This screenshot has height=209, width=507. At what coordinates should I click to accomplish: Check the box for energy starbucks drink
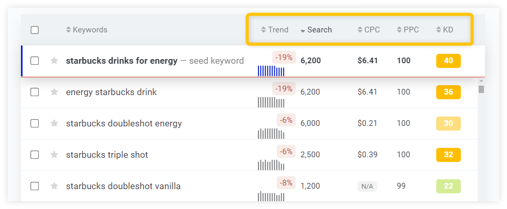pyautogui.click(x=35, y=92)
